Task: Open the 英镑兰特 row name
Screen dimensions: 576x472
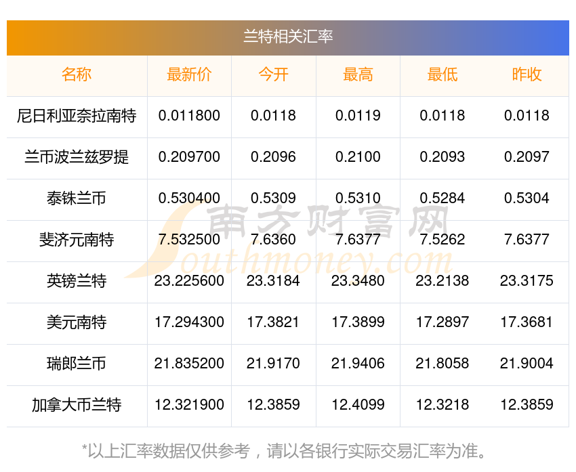Action: click(77, 281)
